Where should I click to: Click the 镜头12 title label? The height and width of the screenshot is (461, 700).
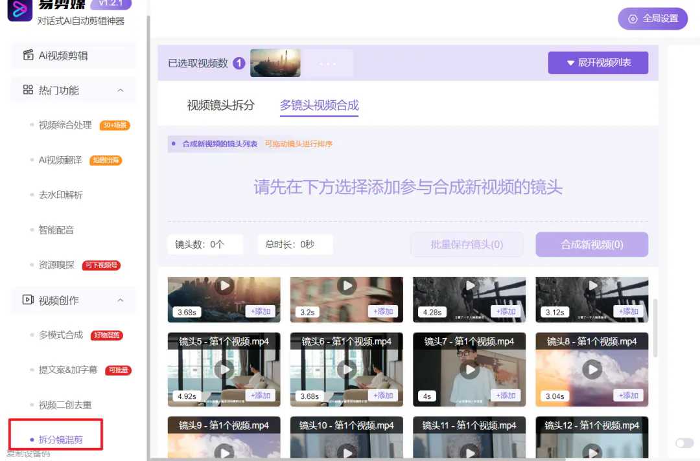[592, 425]
